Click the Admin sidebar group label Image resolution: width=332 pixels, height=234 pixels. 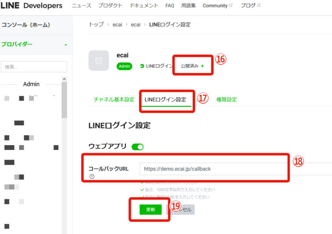31,84
